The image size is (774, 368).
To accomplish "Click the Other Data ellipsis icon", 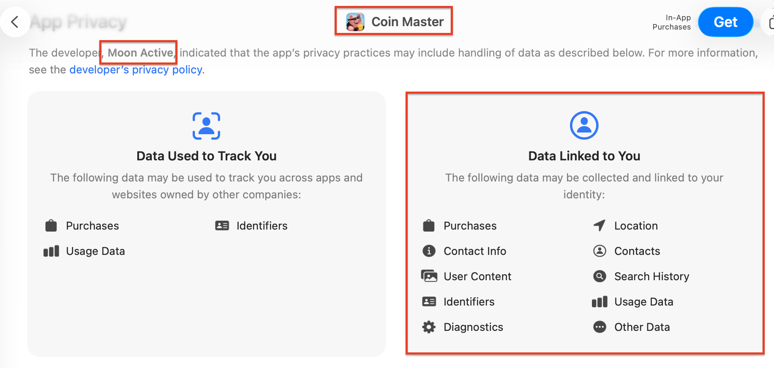I will pos(599,327).
